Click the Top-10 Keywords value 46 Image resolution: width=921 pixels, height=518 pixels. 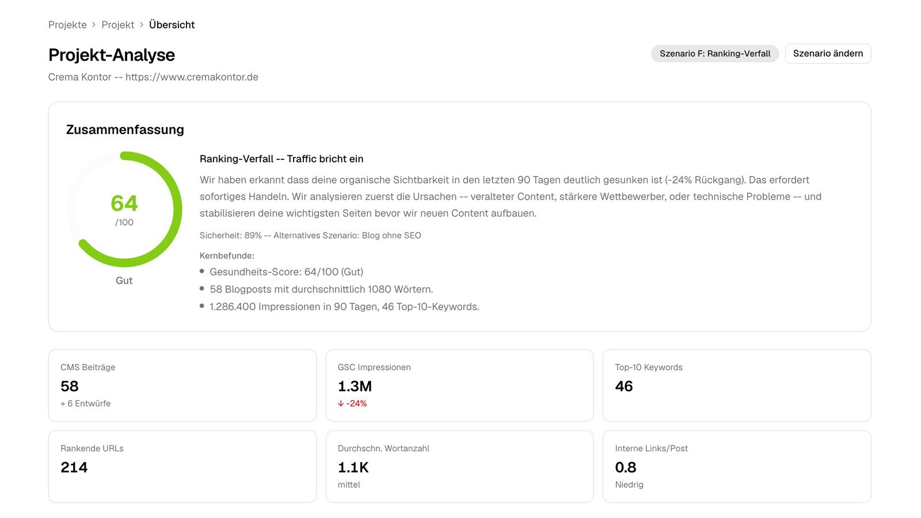point(624,386)
